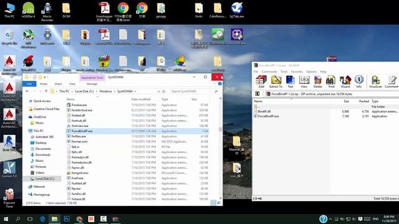Open Photoshop from the taskbar
Image resolution: width=399 pixels, height=224 pixels.
pos(67,219)
